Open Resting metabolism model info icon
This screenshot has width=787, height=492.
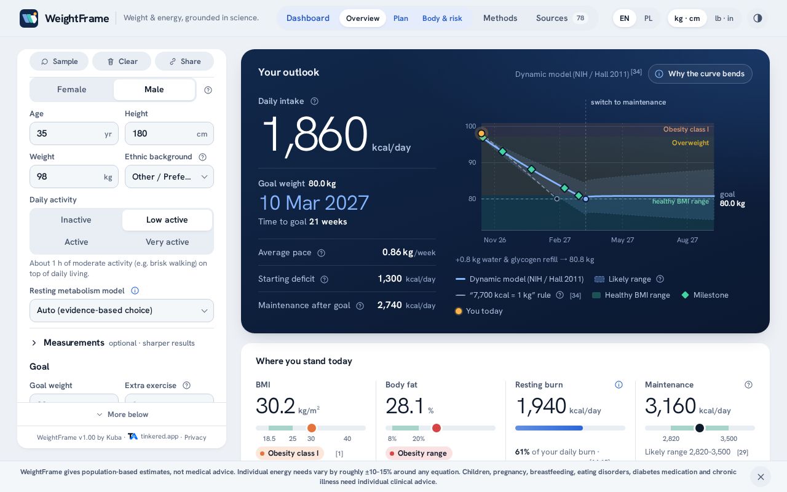click(x=135, y=291)
